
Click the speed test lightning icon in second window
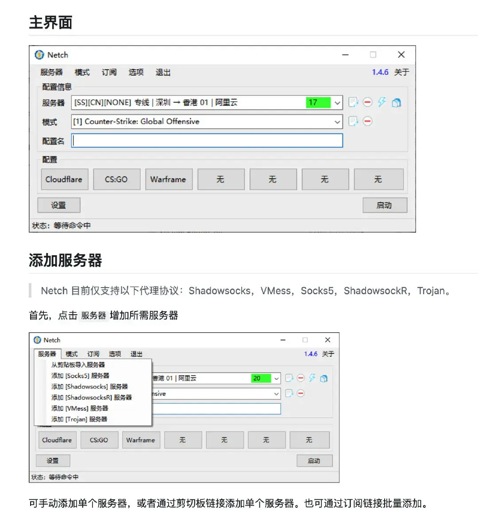(312, 378)
